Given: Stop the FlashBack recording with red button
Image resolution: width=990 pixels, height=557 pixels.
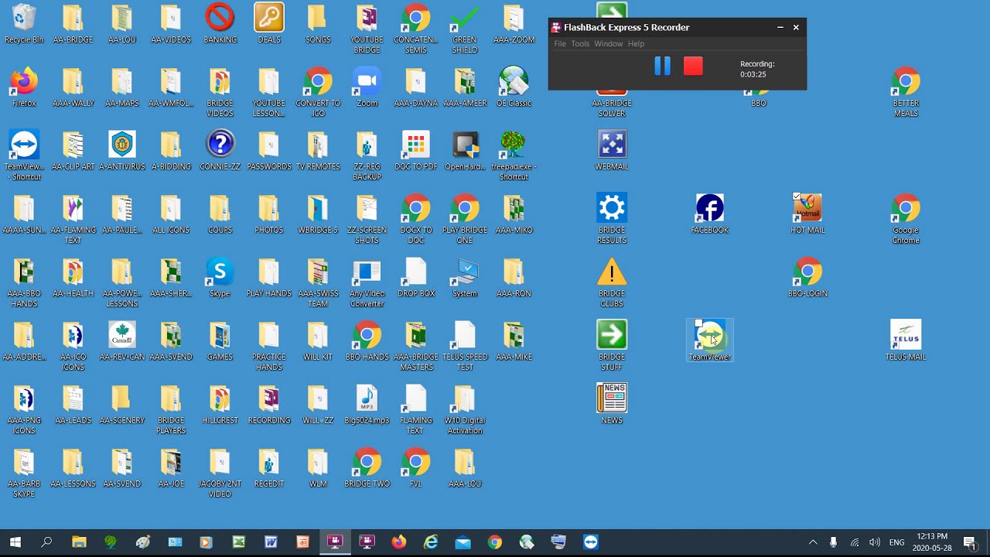Looking at the screenshot, I should [x=693, y=67].
